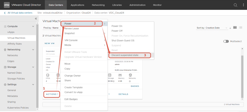The width and height of the screenshot is (247, 112).
Task: Click Shut Down Guest OS
Action: pos(123,41)
